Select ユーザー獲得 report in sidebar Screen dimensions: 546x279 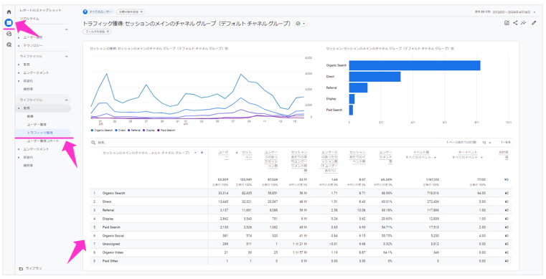37,125
